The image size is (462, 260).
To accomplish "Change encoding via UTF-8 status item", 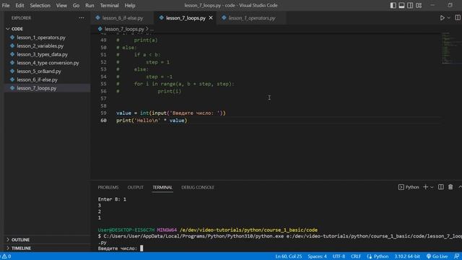I will (x=339, y=256).
